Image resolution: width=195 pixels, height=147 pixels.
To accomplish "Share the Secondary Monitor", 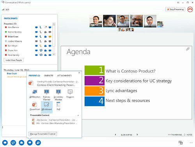I will 58,95.
